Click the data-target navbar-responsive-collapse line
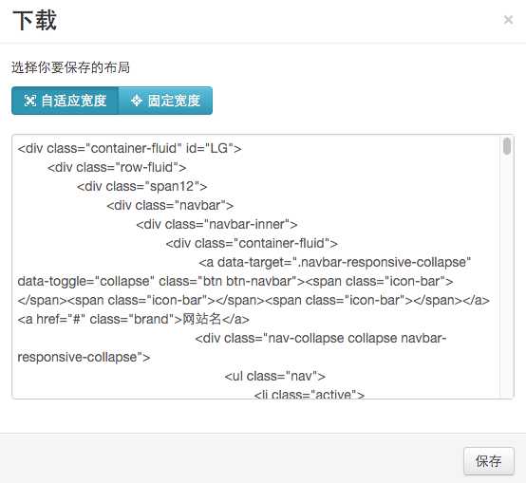This screenshot has width=526, height=483. [335, 262]
